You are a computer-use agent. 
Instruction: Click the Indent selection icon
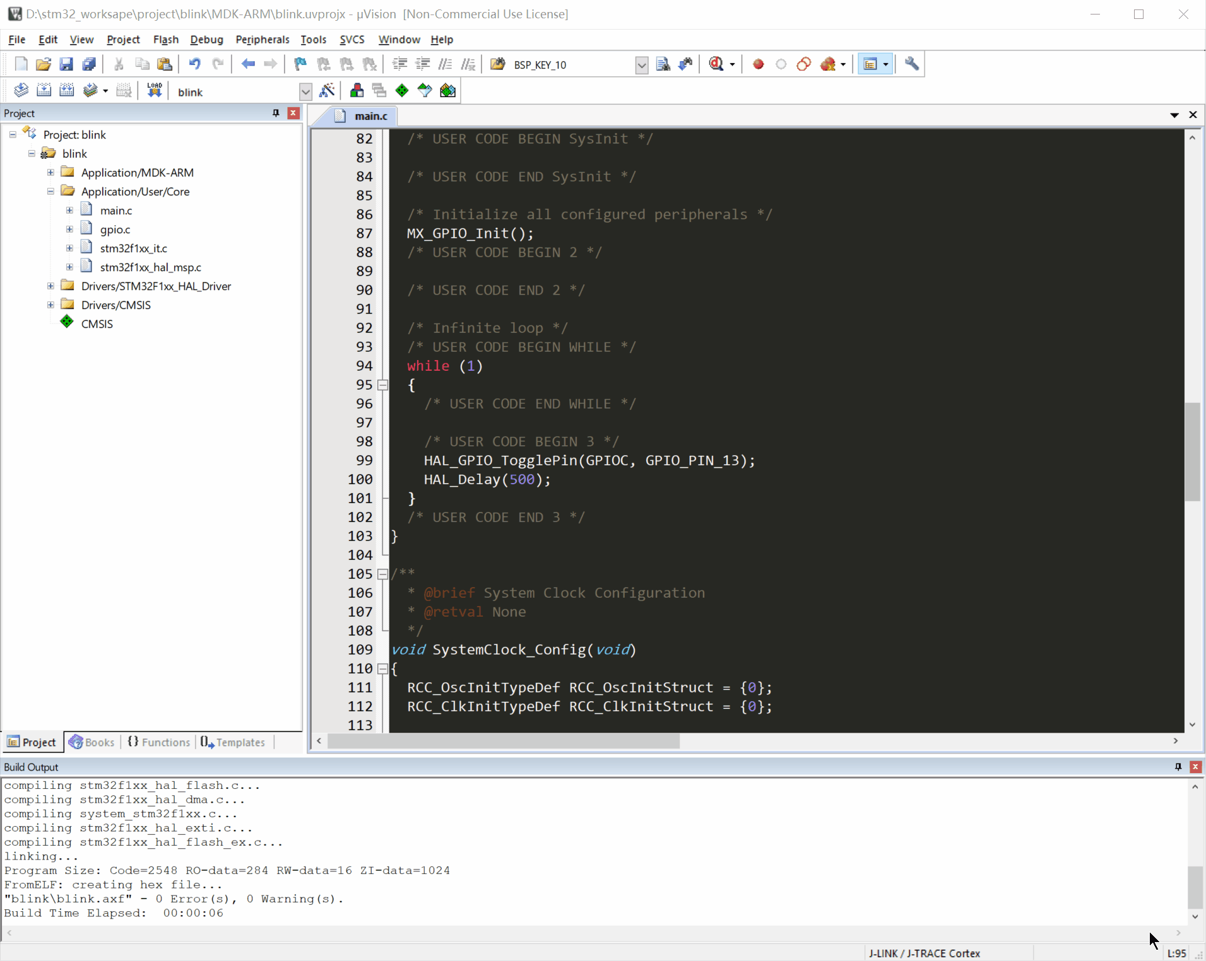pyautogui.click(x=399, y=64)
